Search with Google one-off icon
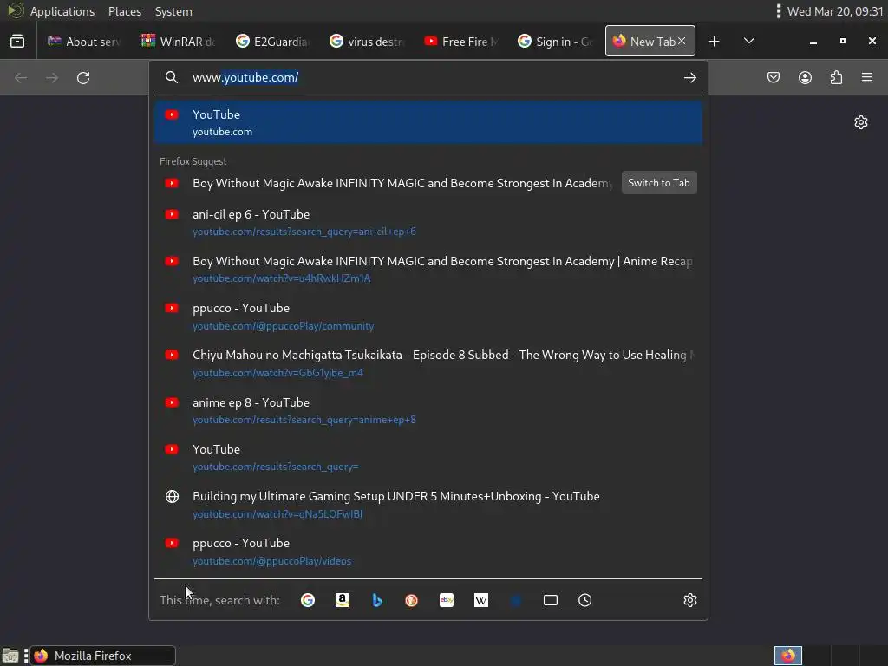 coord(308,600)
